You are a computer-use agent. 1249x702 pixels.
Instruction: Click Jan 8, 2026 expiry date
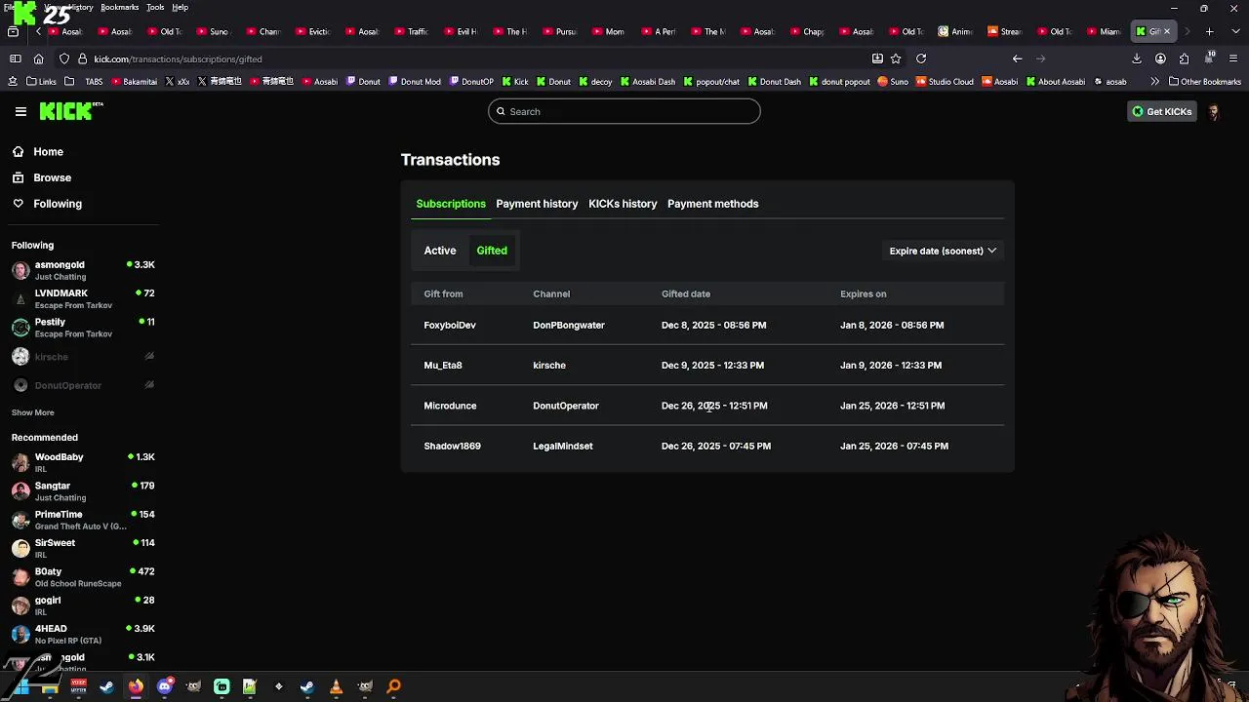point(892,325)
